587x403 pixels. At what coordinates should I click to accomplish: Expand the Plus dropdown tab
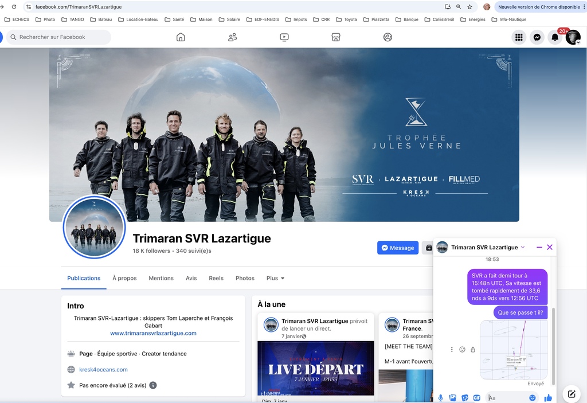[275, 278]
